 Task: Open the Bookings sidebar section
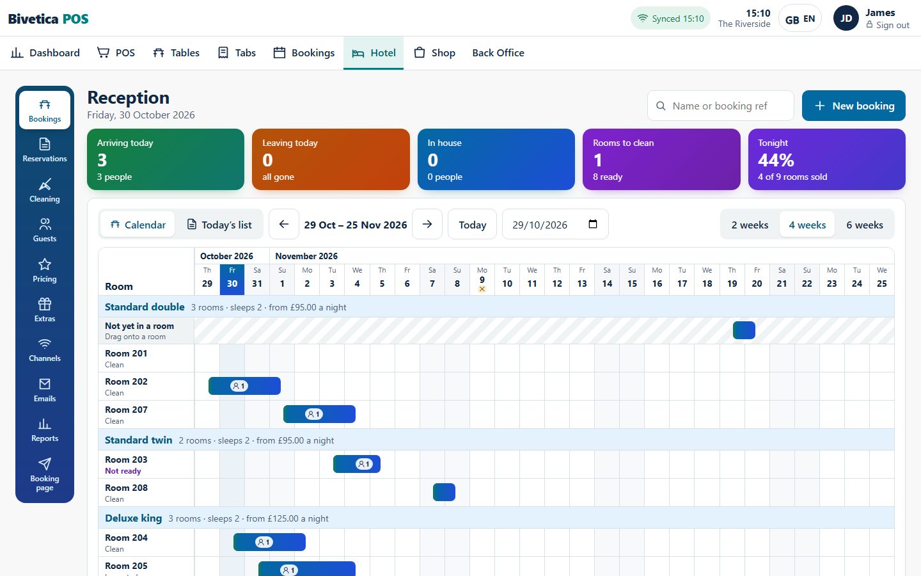coord(45,111)
